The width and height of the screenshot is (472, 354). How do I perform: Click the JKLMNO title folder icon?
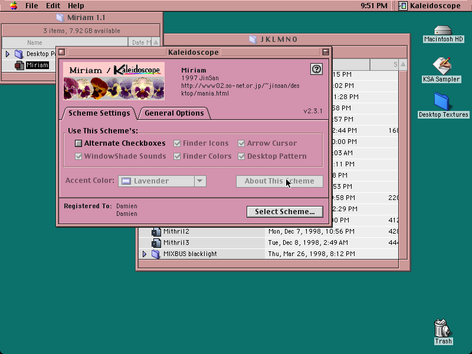253,40
